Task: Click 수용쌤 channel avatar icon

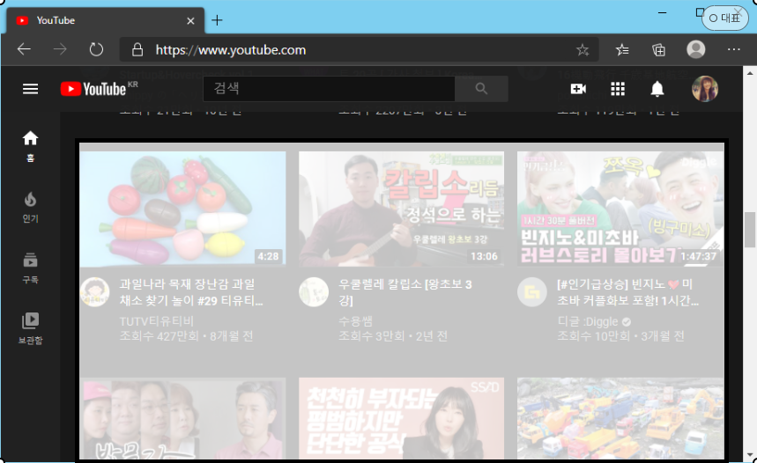Action: 314,291
